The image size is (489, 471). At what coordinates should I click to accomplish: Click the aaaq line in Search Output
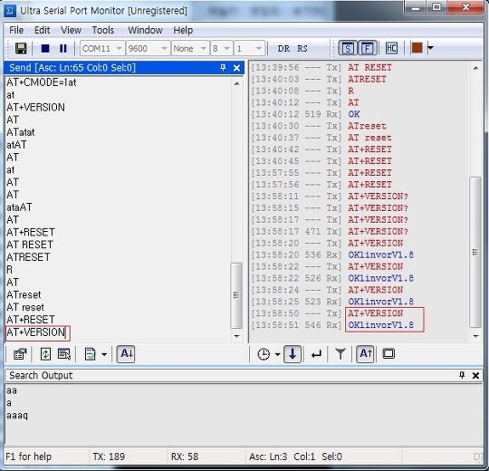17,416
